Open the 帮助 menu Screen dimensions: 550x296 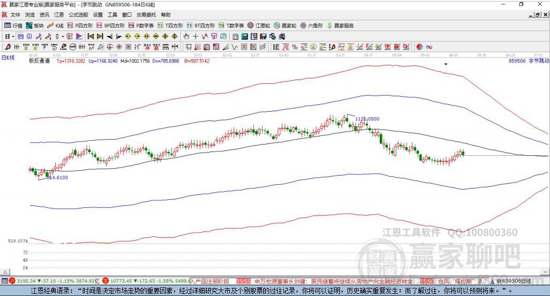pyautogui.click(x=165, y=15)
